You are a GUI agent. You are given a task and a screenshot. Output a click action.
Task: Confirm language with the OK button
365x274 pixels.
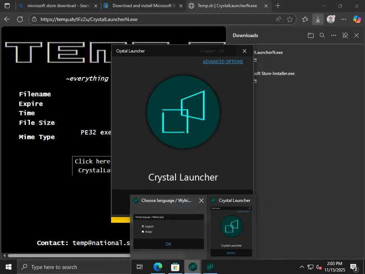(x=168, y=244)
